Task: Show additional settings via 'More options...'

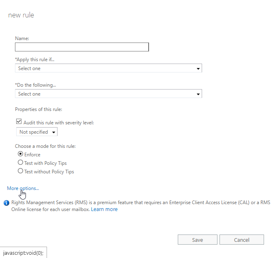Action: tap(23, 188)
